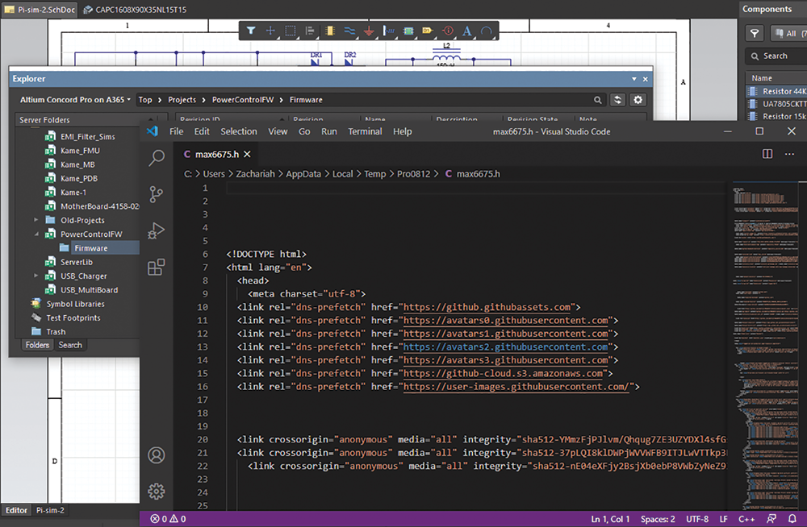
Task: Collapse the PowerControlFW project
Action: [36, 234]
